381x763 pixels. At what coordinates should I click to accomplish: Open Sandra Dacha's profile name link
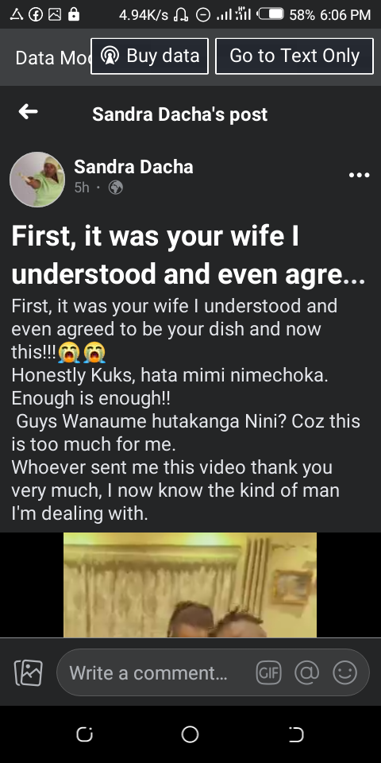pos(133,167)
